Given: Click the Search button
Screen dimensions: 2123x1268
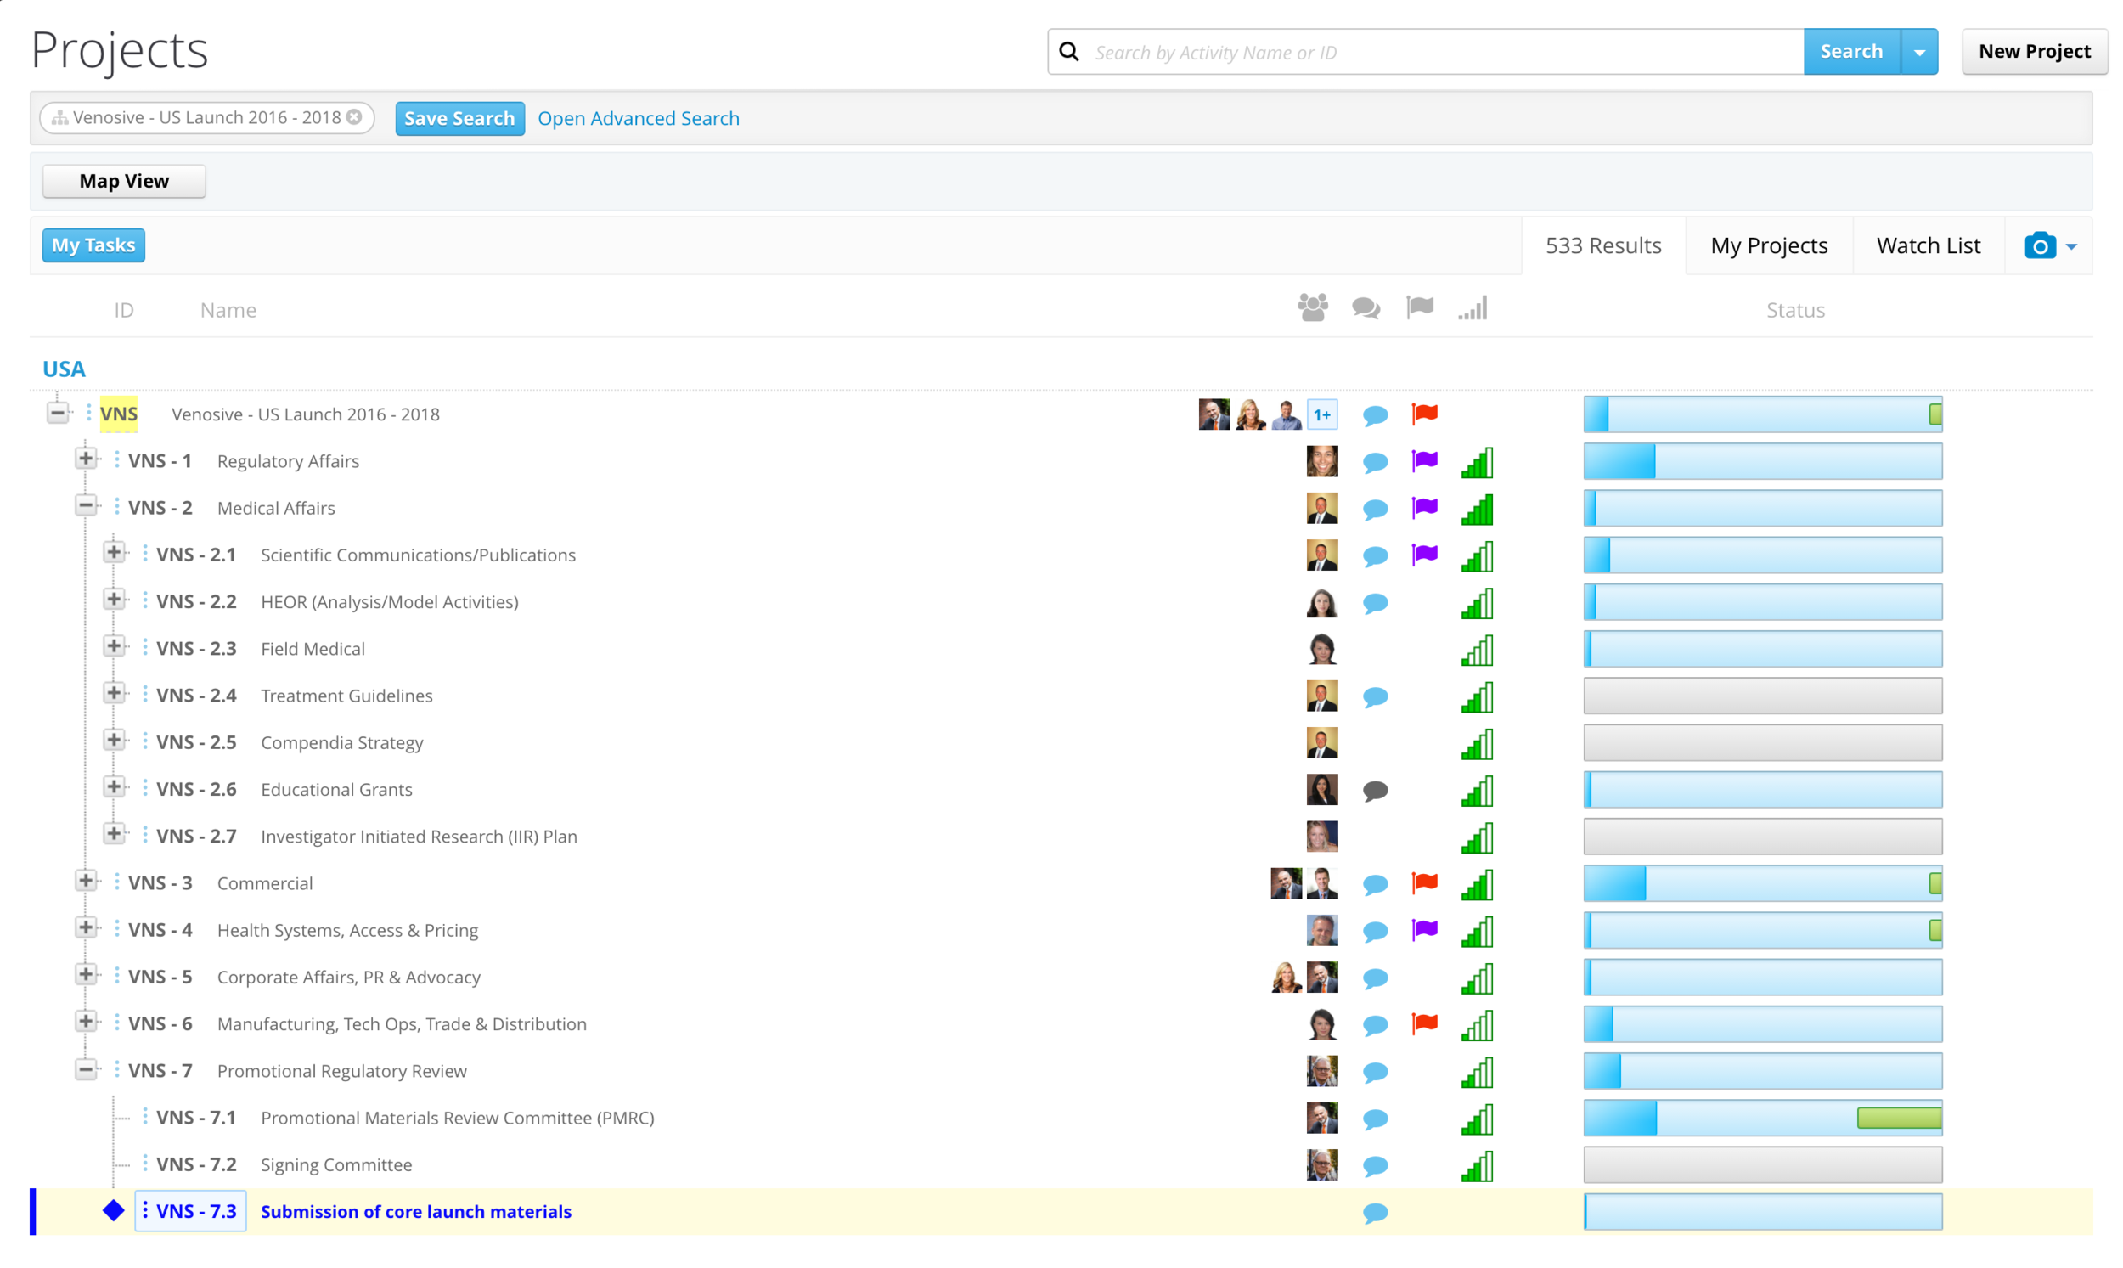Looking at the screenshot, I should 1851,52.
